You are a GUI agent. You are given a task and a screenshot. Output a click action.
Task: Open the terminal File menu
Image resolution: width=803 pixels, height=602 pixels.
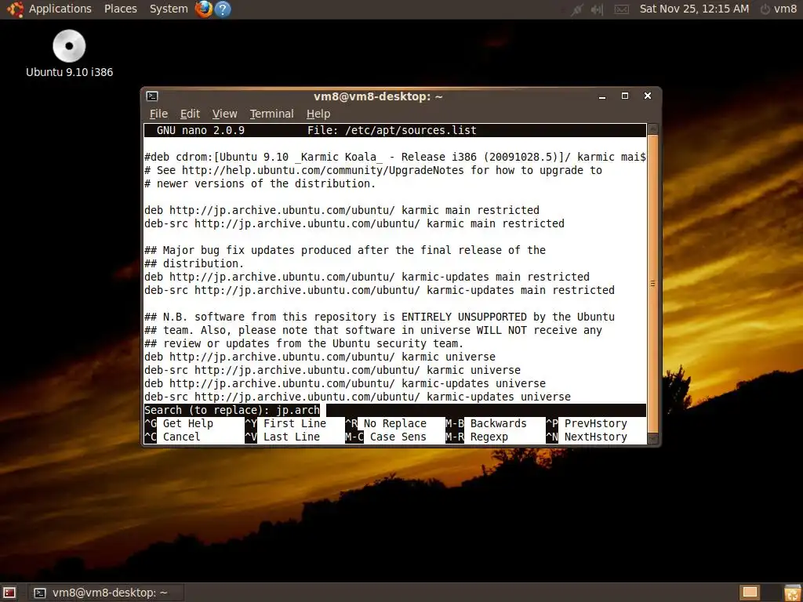pyautogui.click(x=158, y=114)
